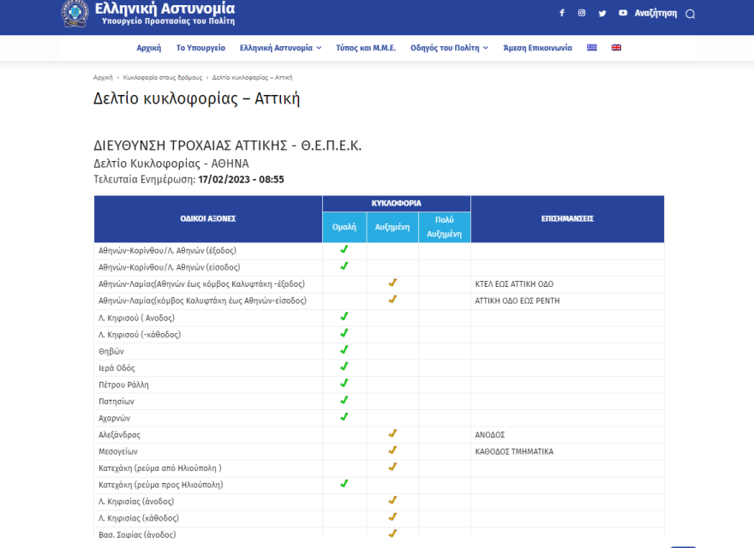Click the Αρχική breadcrumb link
The height and width of the screenshot is (548, 754).
103,77
